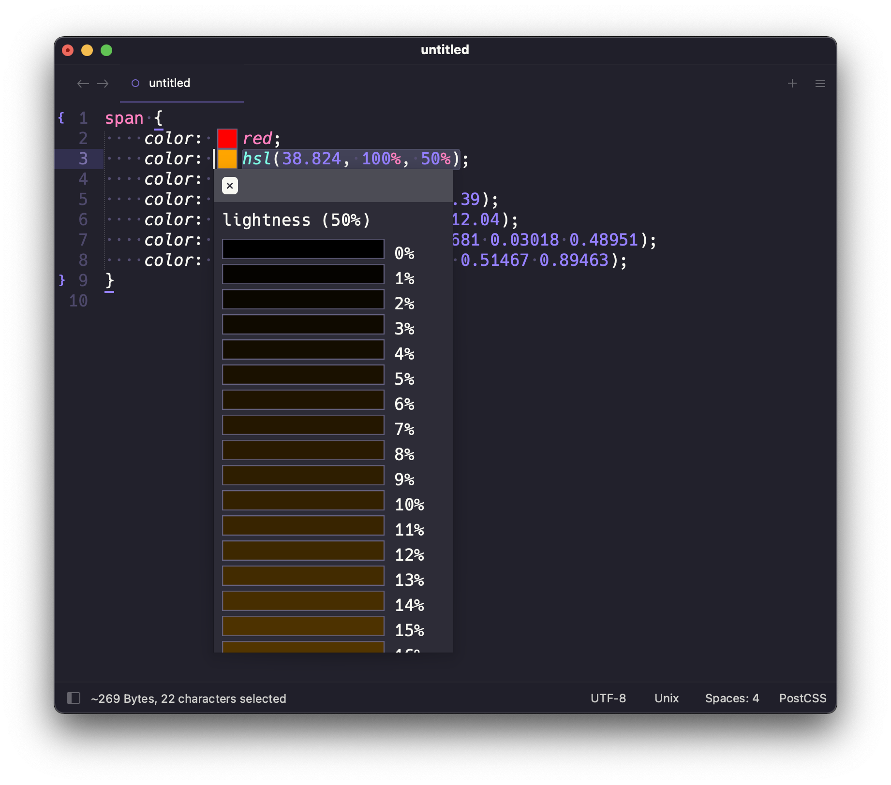
Task: Click the value 12.04 on line 6
Action: click(476, 219)
